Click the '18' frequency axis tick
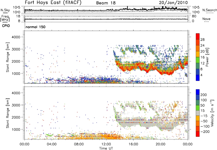The width and height of the screenshot is (217, 150). click(18, 16)
